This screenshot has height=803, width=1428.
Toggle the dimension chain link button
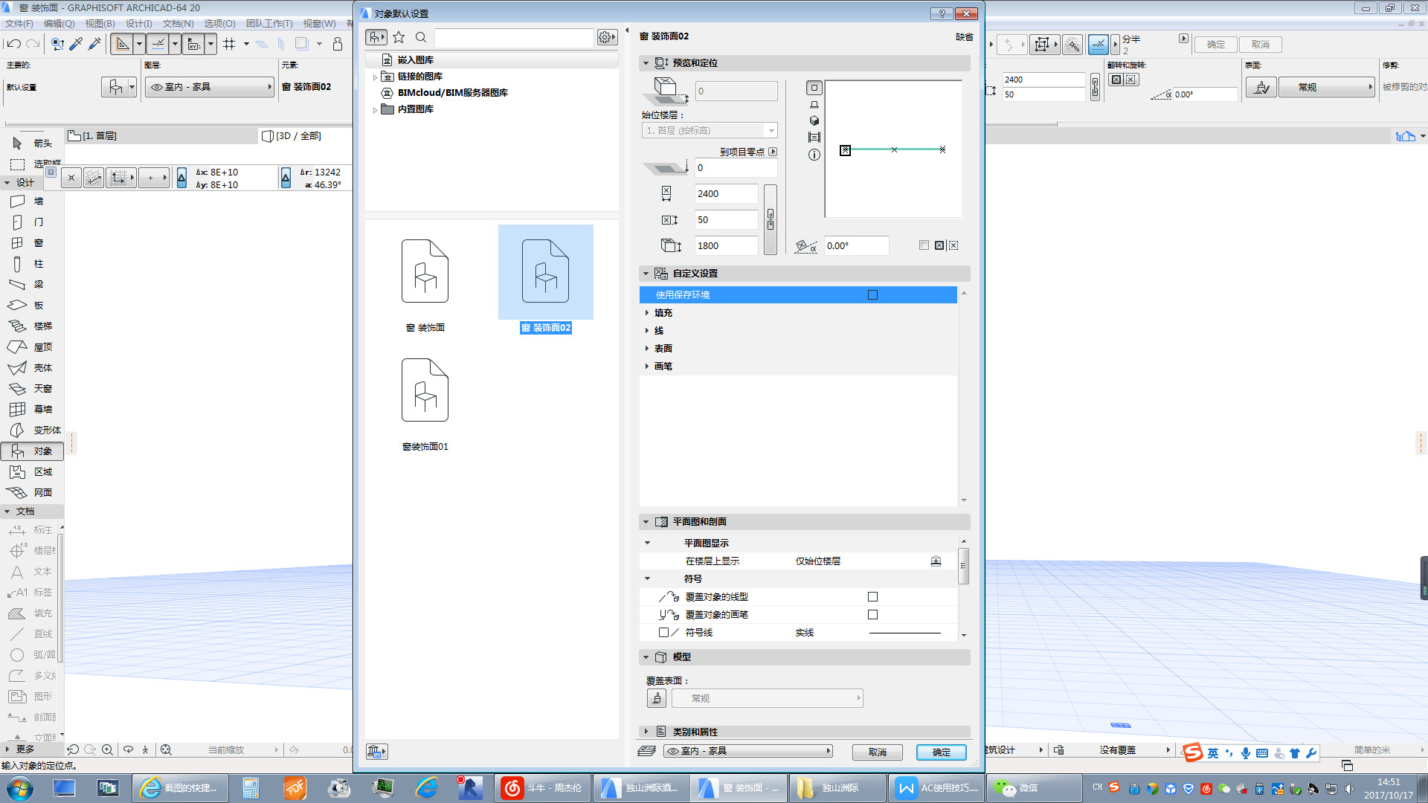[771, 219]
